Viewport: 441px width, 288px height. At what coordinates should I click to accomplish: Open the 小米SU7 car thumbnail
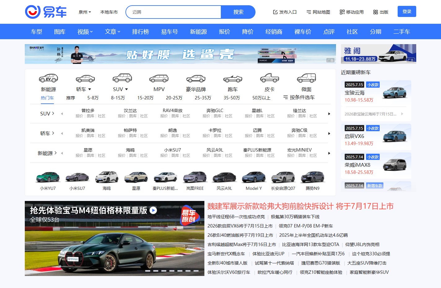click(x=77, y=177)
